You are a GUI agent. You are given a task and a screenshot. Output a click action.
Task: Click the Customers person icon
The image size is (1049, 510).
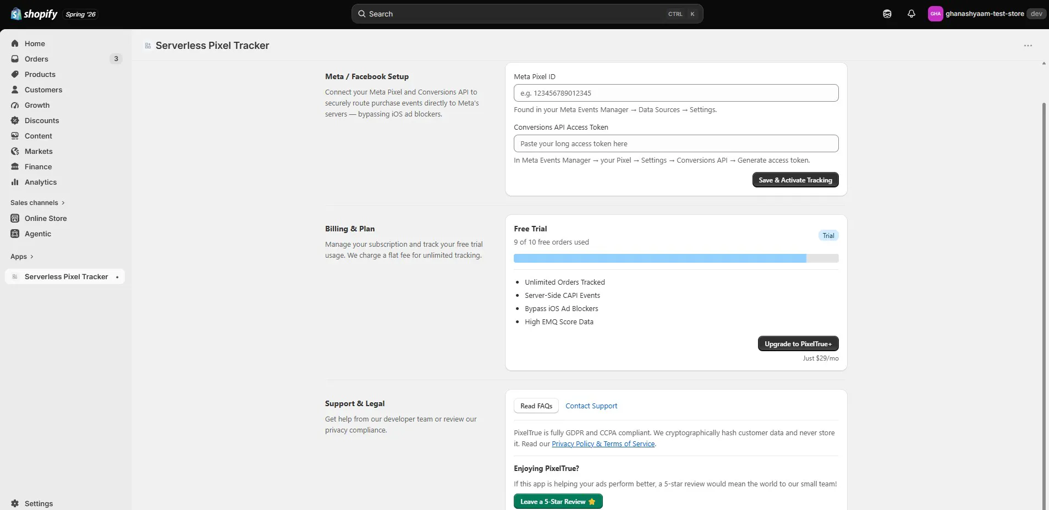click(x=15, y=90)
